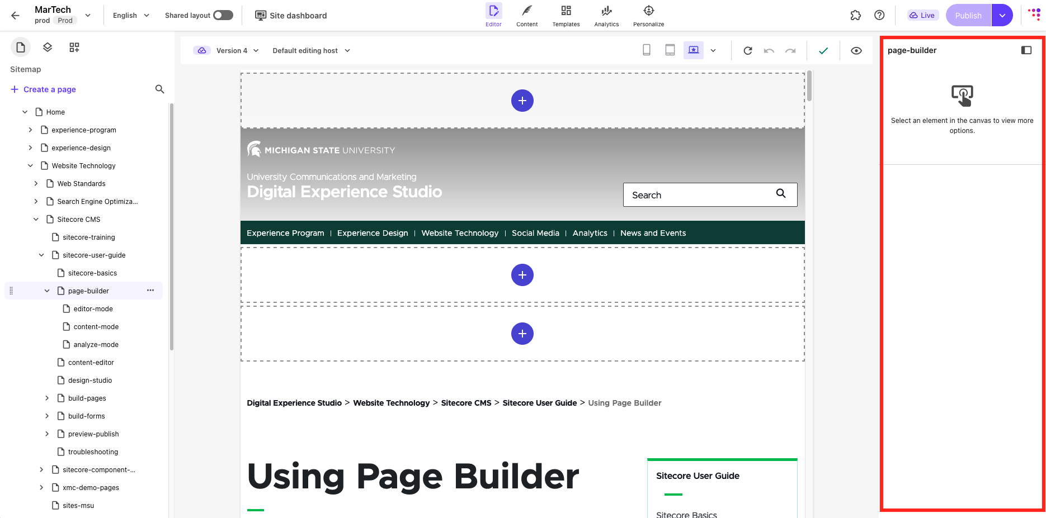Click the Live status badge
The height and width of the screenshot is (518, 1046).
pos(922,15)
